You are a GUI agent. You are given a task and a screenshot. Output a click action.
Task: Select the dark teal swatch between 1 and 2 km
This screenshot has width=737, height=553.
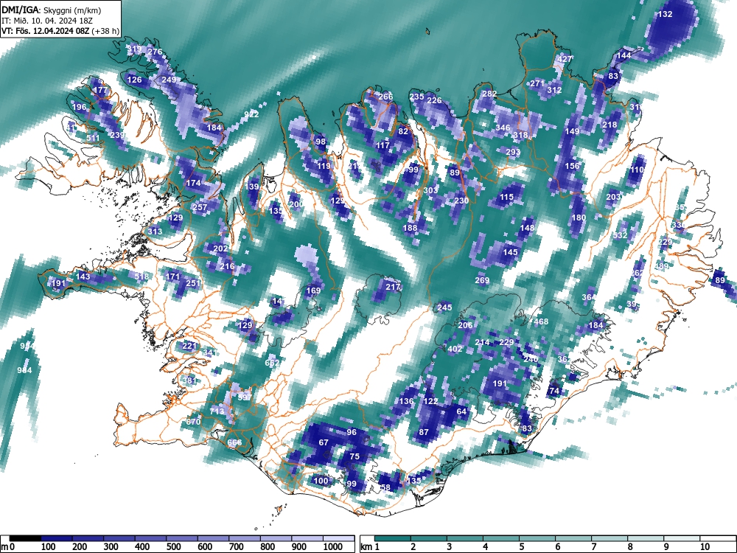(393, 538)
